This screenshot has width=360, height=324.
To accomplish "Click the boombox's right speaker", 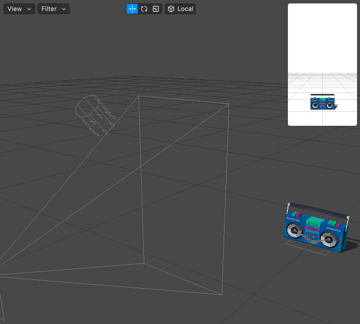I will [x=330, y=240].
